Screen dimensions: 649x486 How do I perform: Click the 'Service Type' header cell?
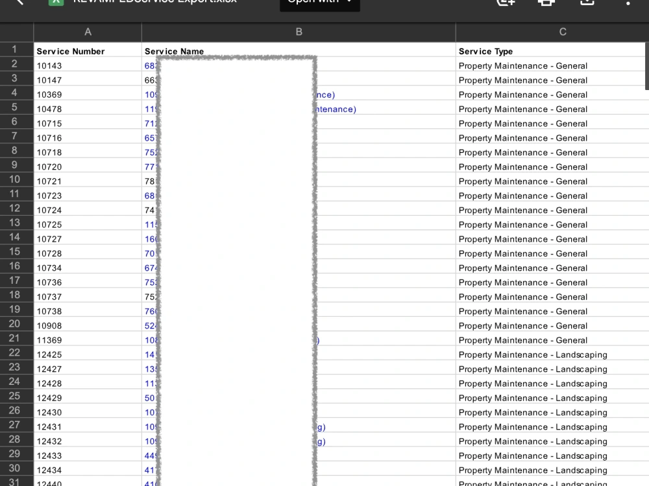(x=551, y=51)
